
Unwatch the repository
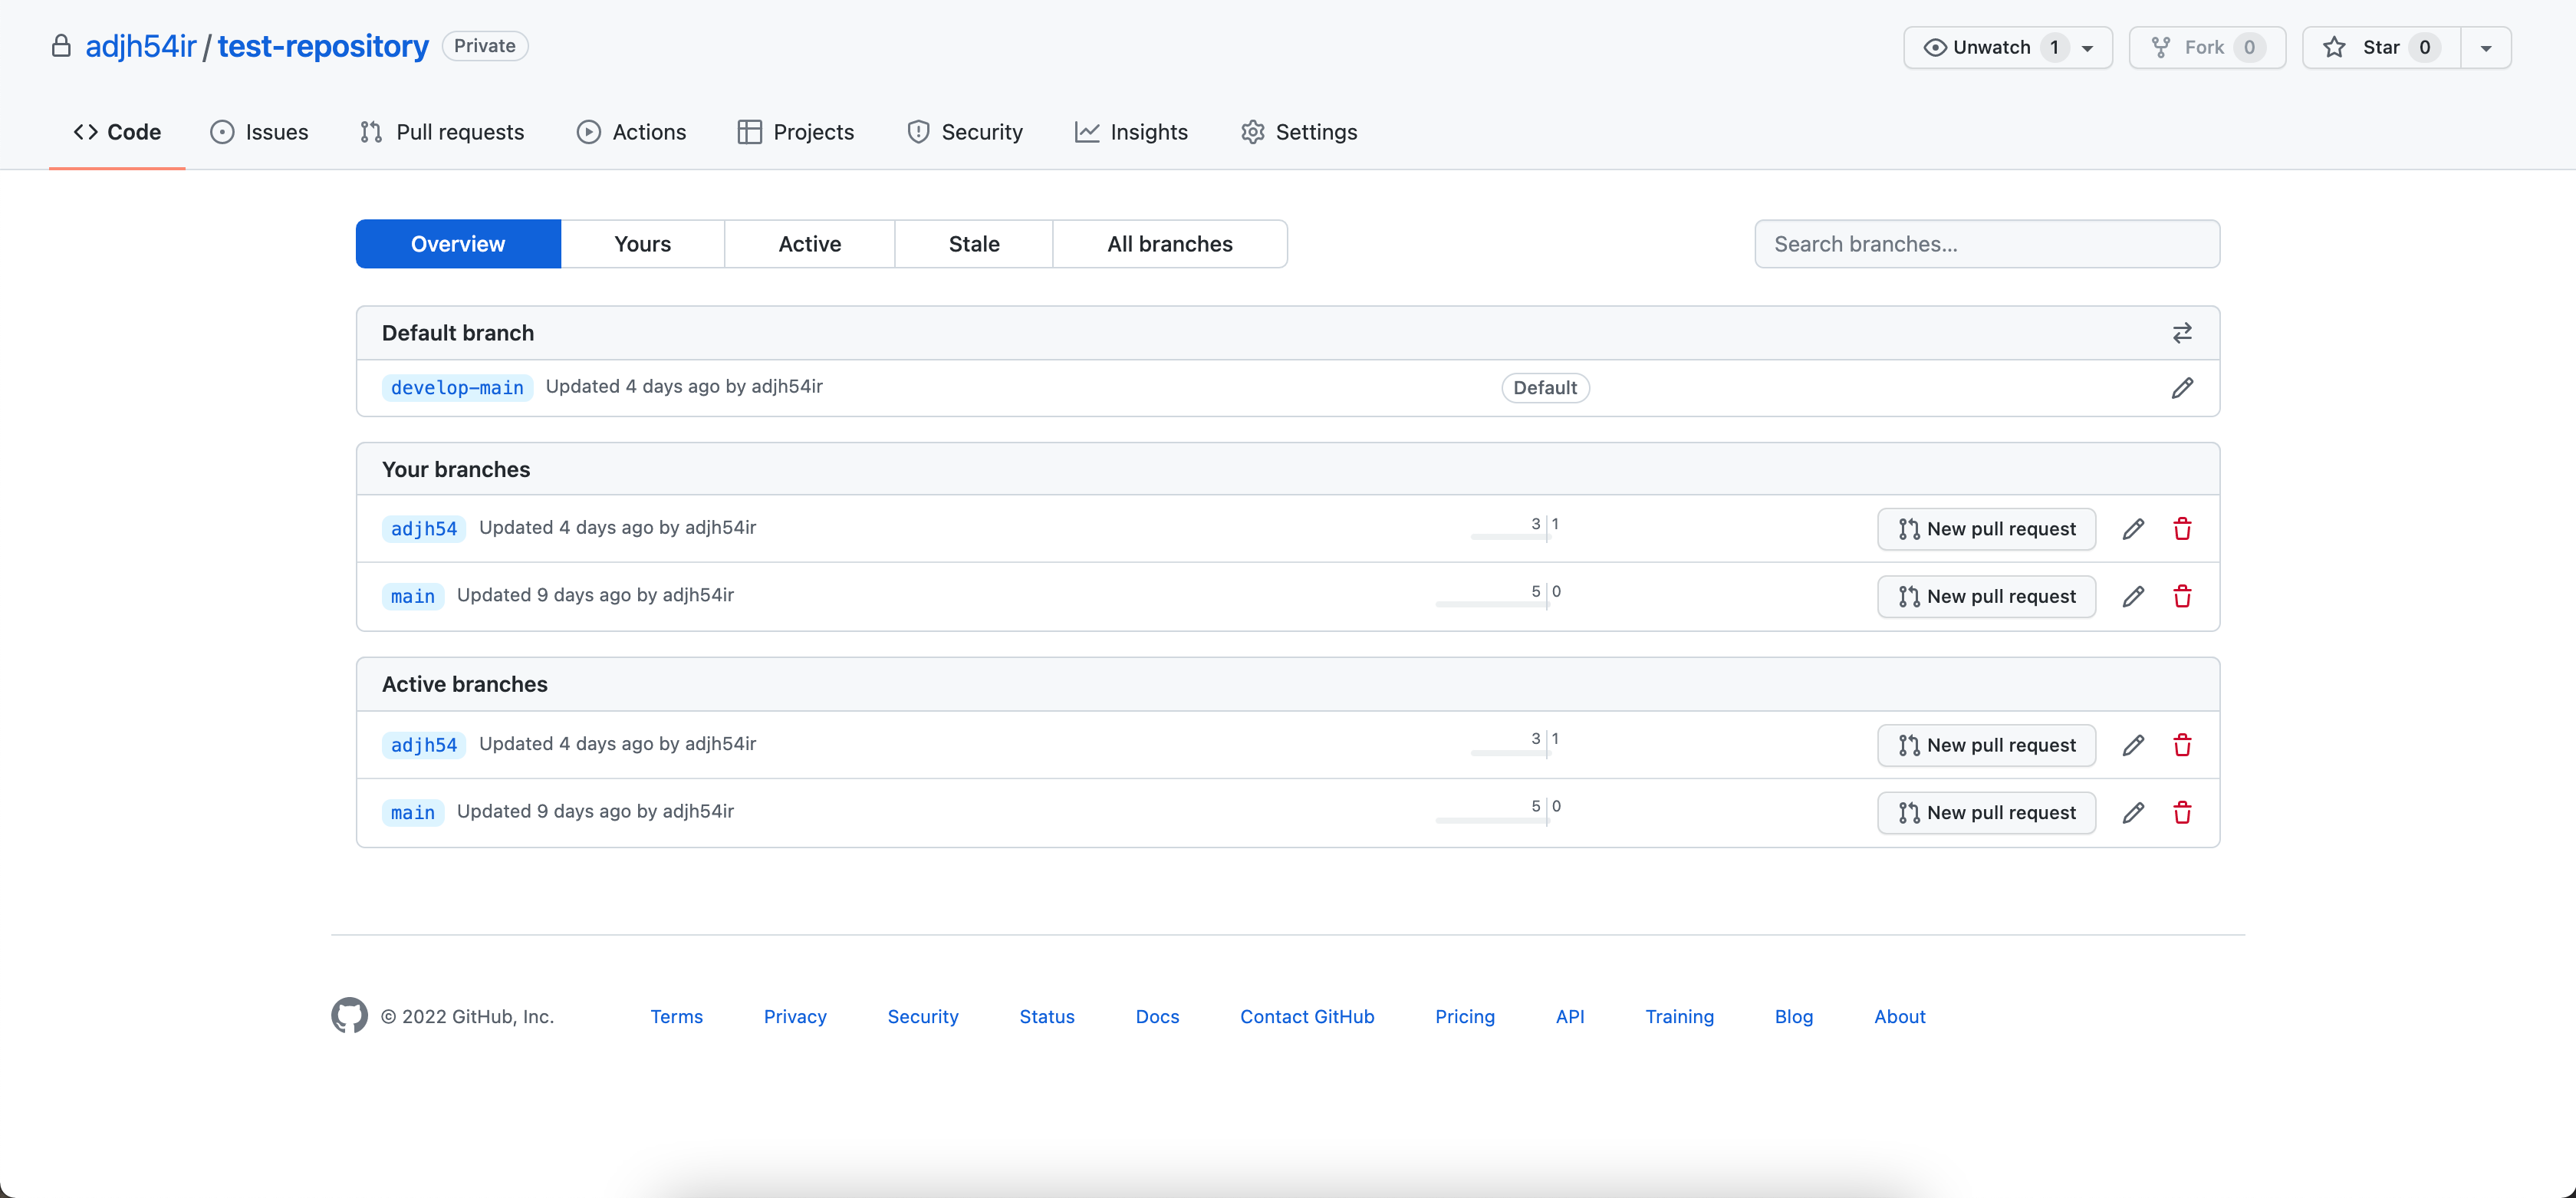pos(1990,47)
